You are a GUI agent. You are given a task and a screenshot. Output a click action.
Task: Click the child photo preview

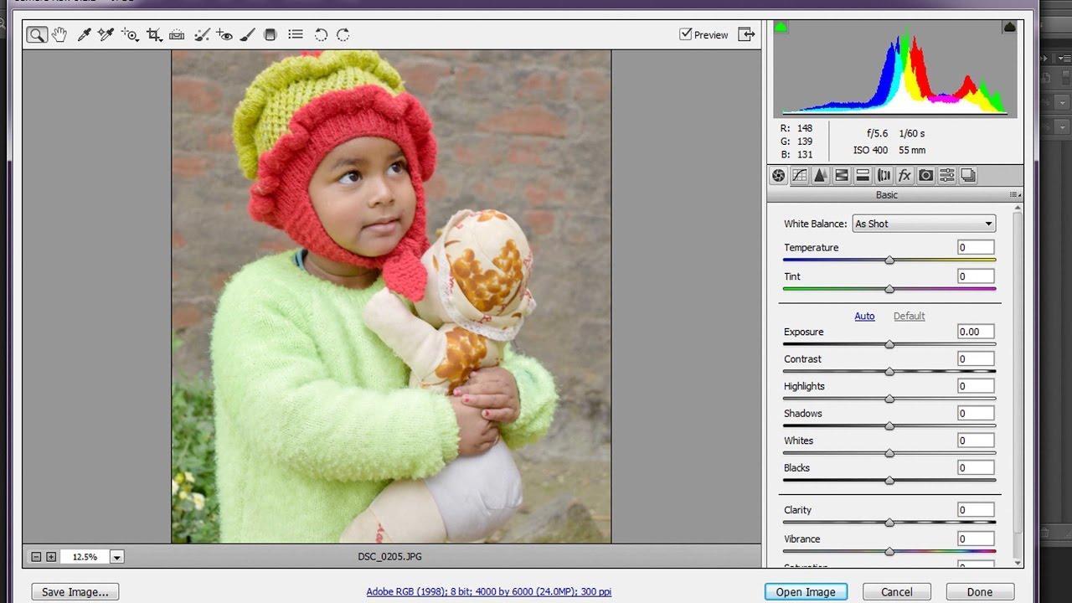pos(391,296)
